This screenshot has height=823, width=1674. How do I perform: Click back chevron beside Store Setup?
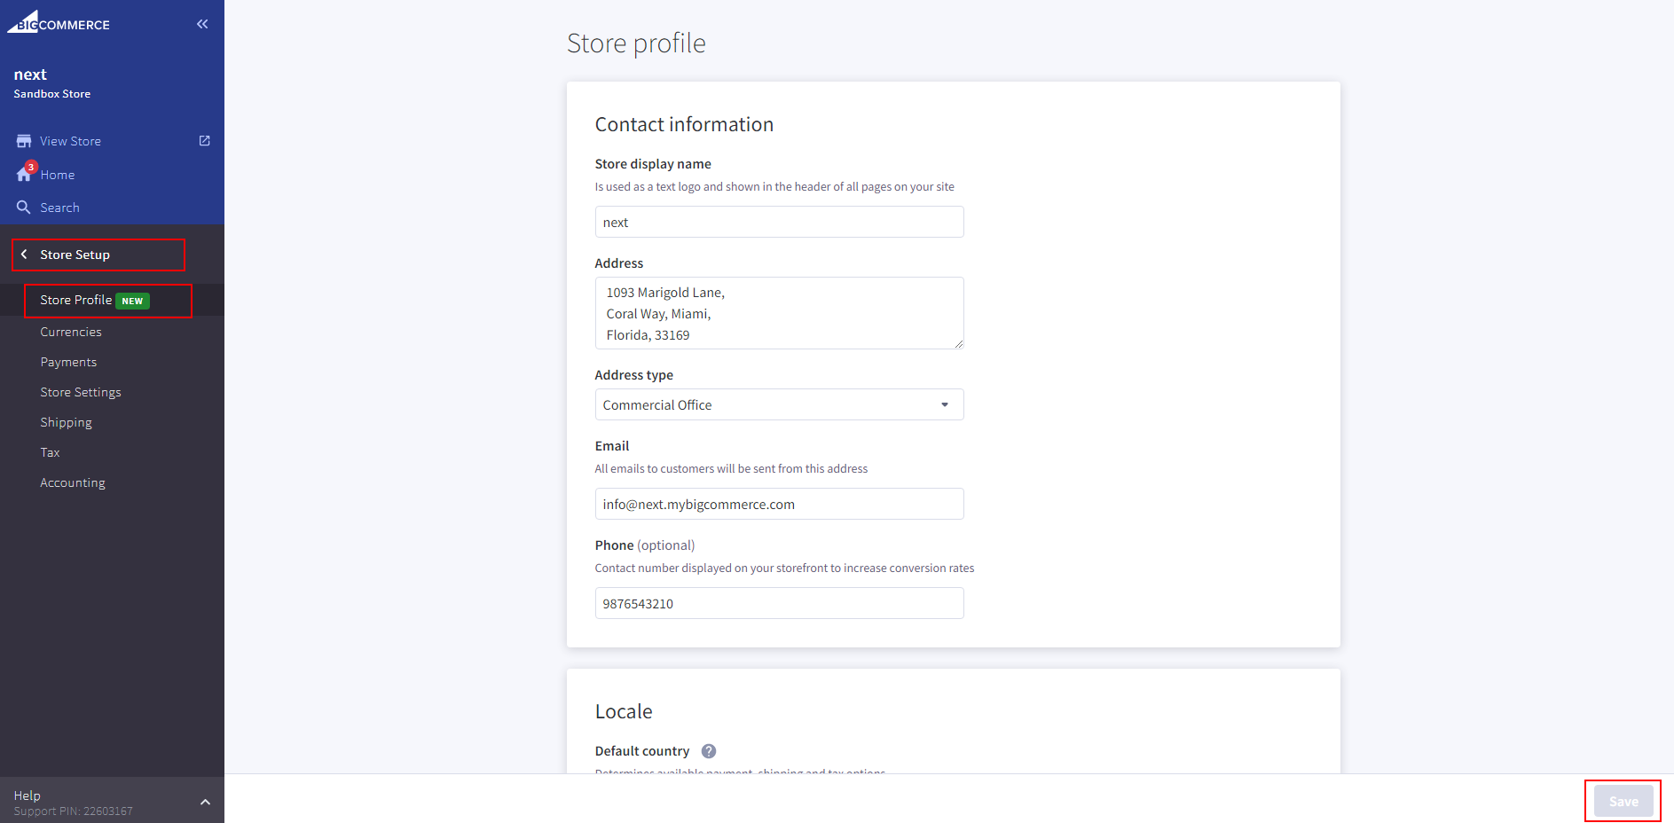tap(24, 255)
